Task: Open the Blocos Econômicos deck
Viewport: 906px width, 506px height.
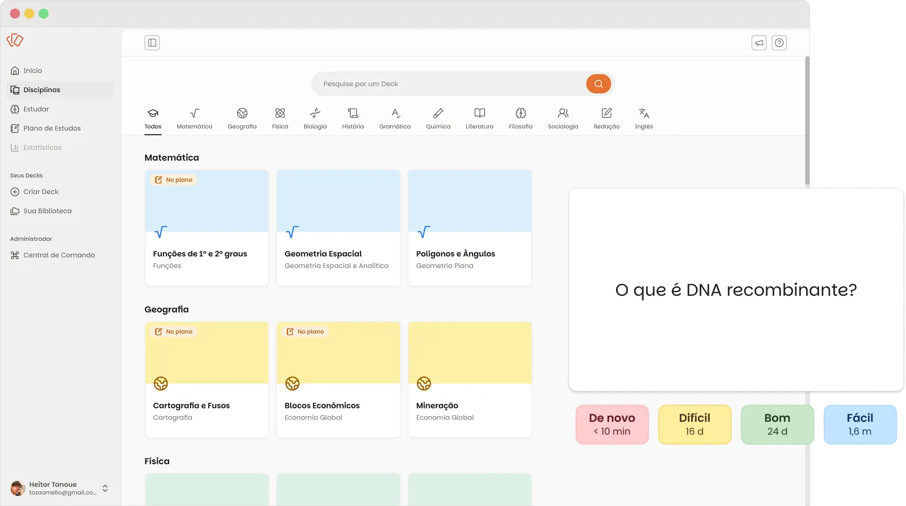Action: [x=338, y=379]
